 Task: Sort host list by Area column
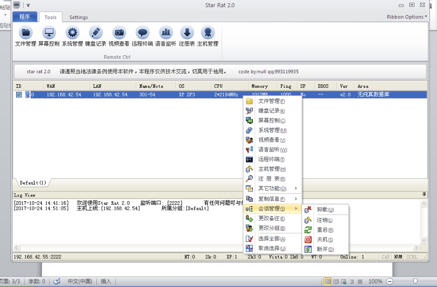pyautogui.click(x=390, y=86)
